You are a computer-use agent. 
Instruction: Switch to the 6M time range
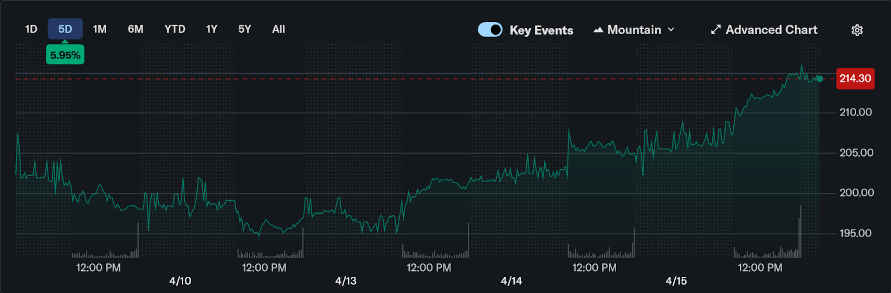(136, 29)
